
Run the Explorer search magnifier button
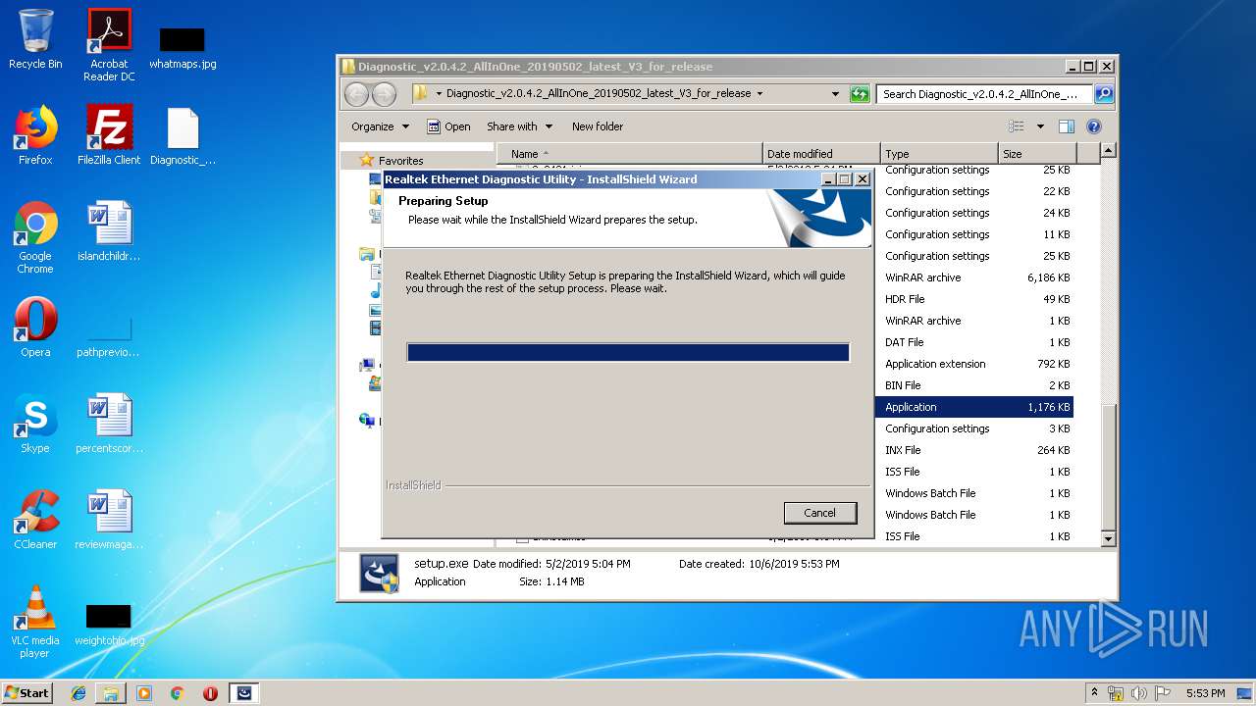[1104, 94]
